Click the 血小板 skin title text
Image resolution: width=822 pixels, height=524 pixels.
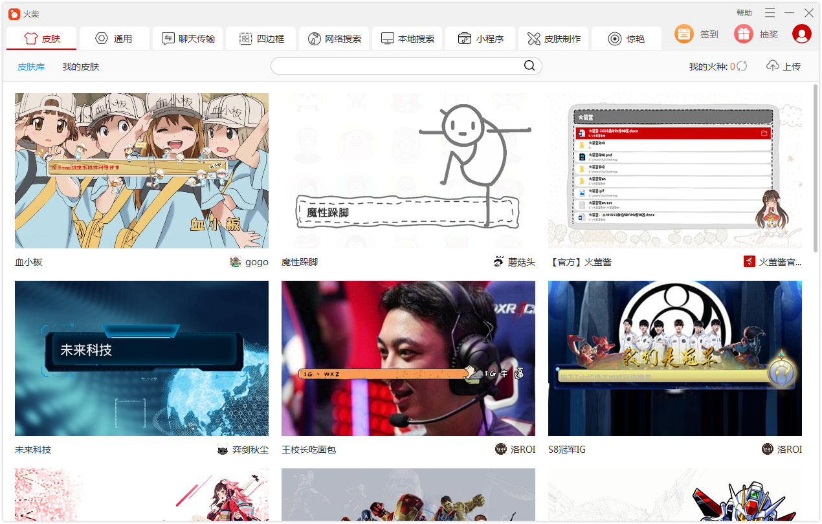click(x=28, y=263)
